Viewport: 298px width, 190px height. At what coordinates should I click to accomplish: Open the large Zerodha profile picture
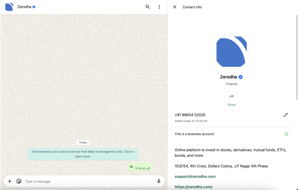231,52
